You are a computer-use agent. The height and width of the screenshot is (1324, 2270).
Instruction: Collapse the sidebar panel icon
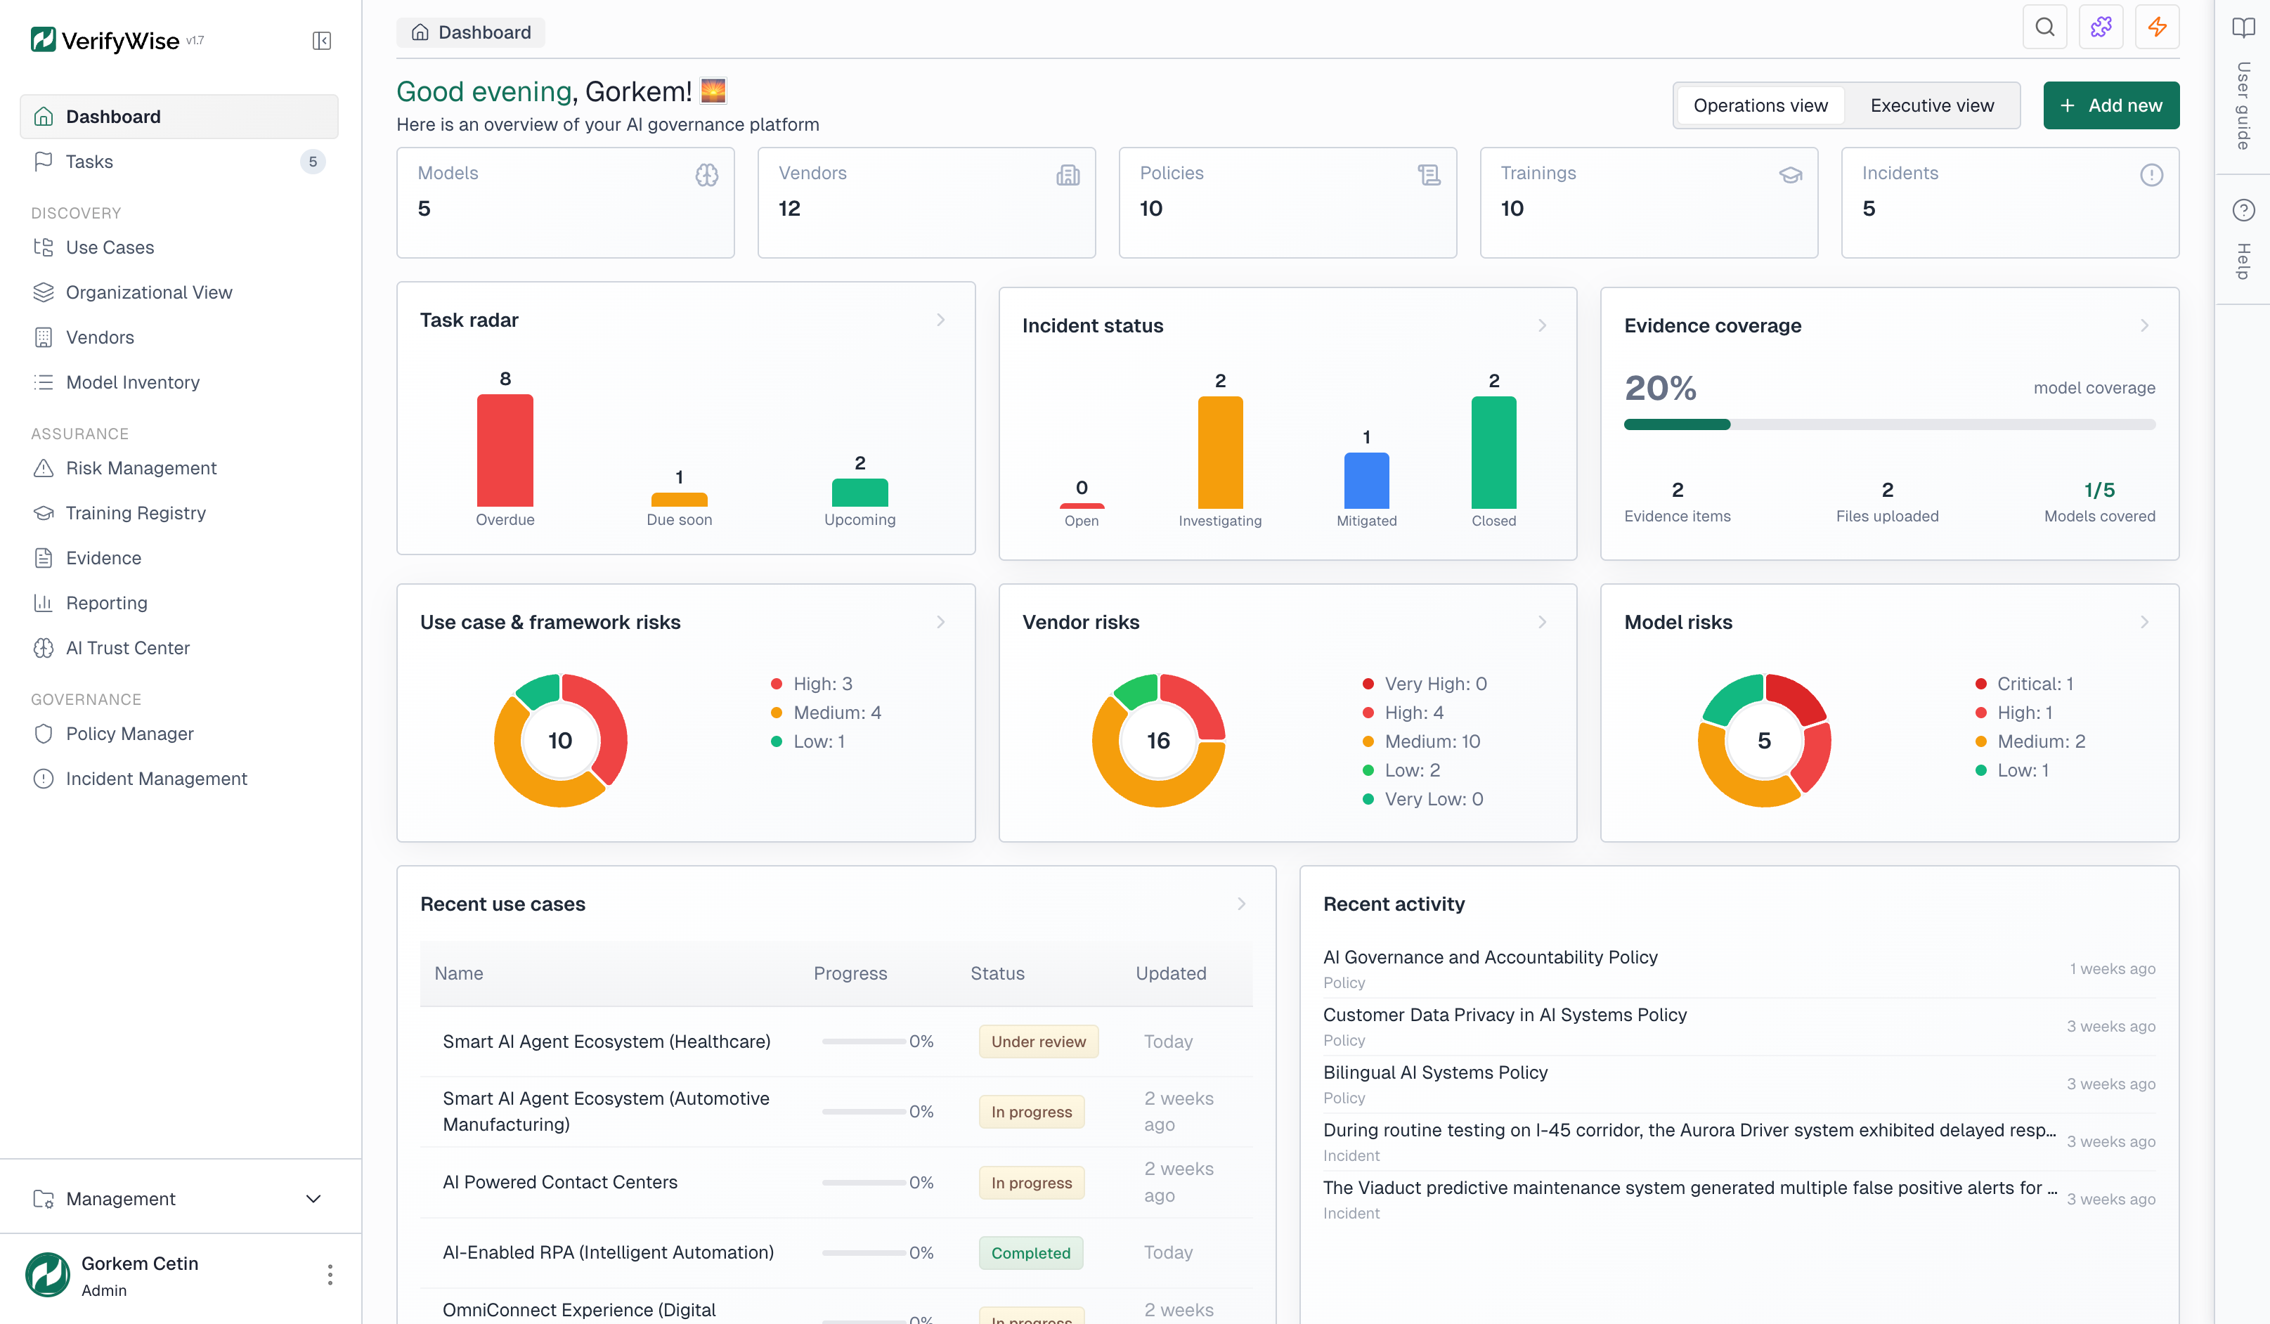coord(322,41)
